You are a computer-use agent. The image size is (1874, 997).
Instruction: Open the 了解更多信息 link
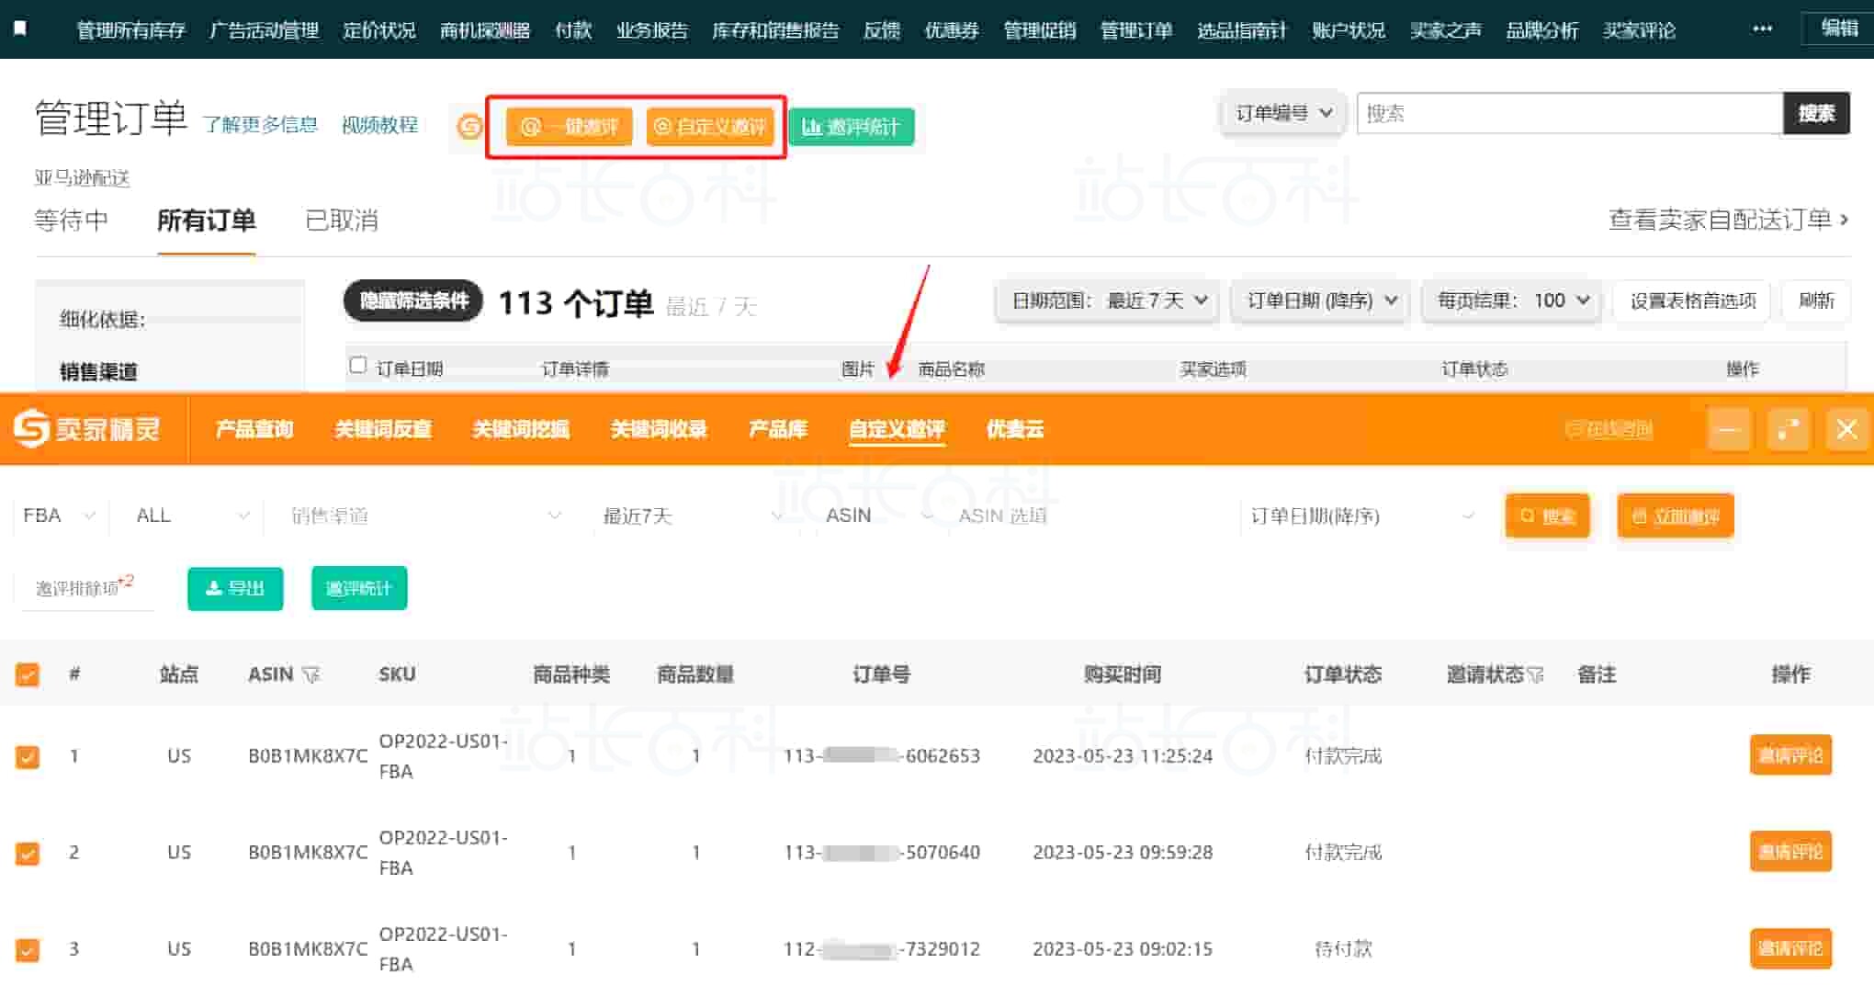click(260, 125)
